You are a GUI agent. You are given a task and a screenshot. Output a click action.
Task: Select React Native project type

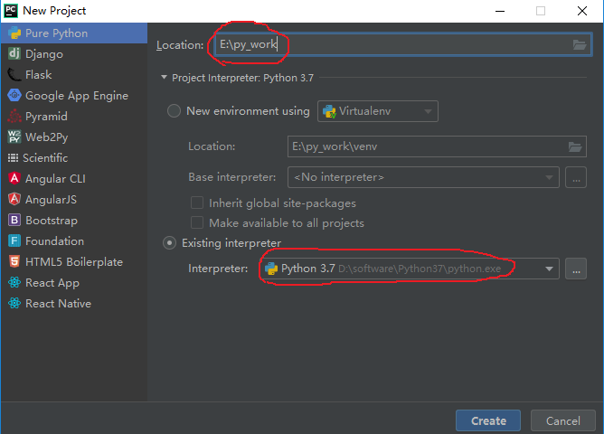click(x=74, y=304)
